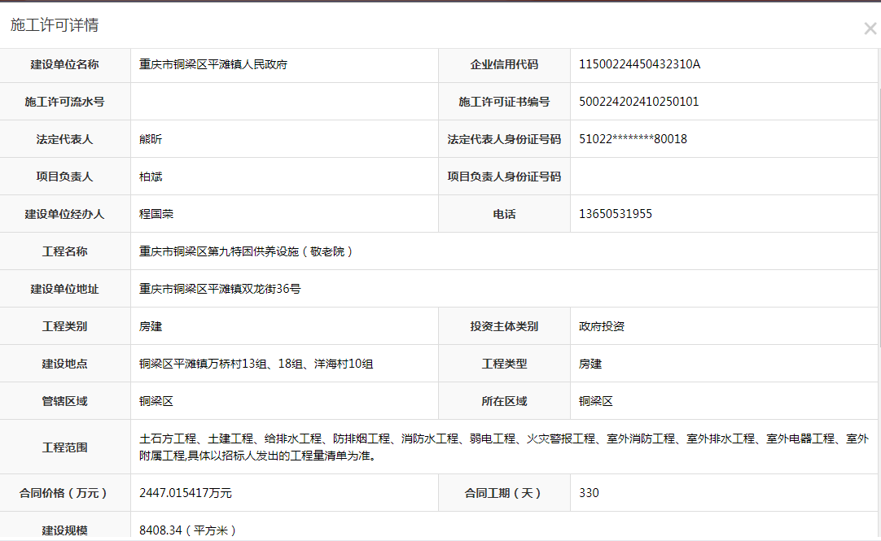Viewport: 881px width, 541px height.
Task: Click the empty 施工许可流水号 value cell
Action: 284,102
